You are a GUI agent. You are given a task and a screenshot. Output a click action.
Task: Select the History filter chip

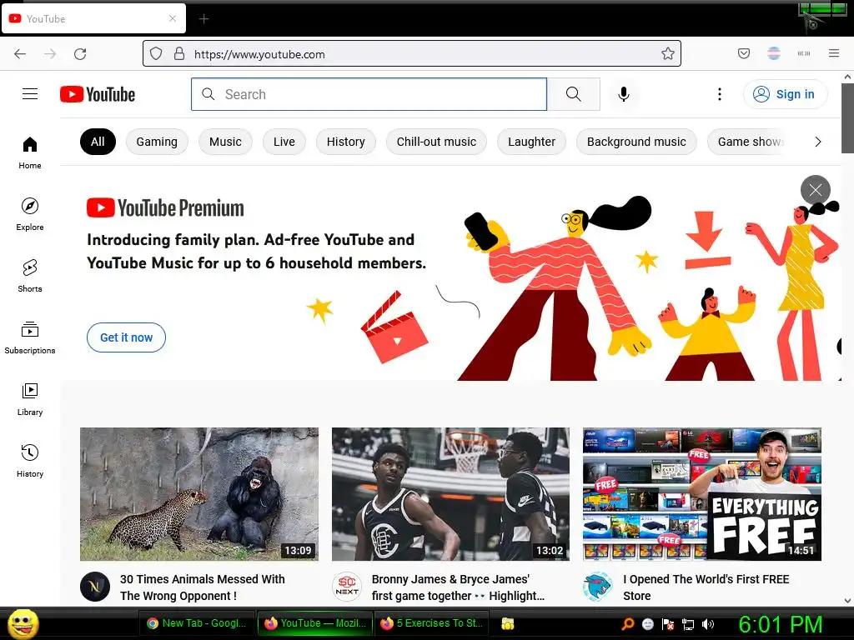coord(346,142)
